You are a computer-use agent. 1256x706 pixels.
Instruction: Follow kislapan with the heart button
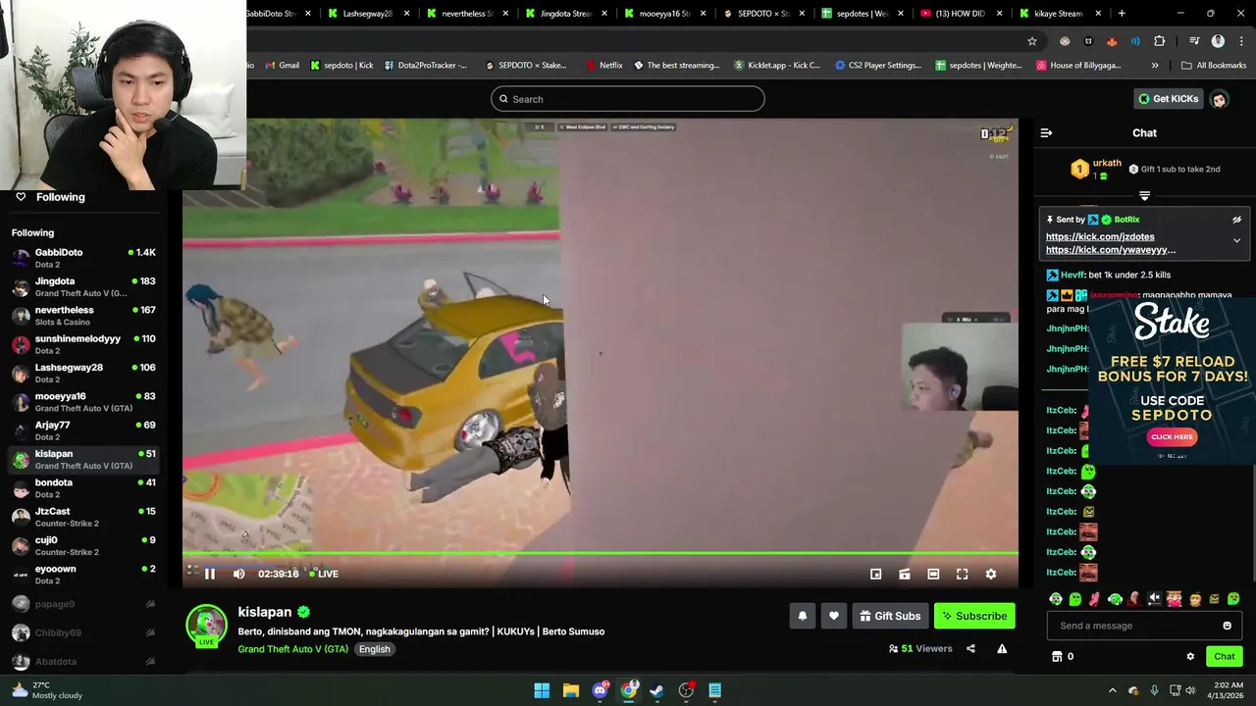coord(833,616)
